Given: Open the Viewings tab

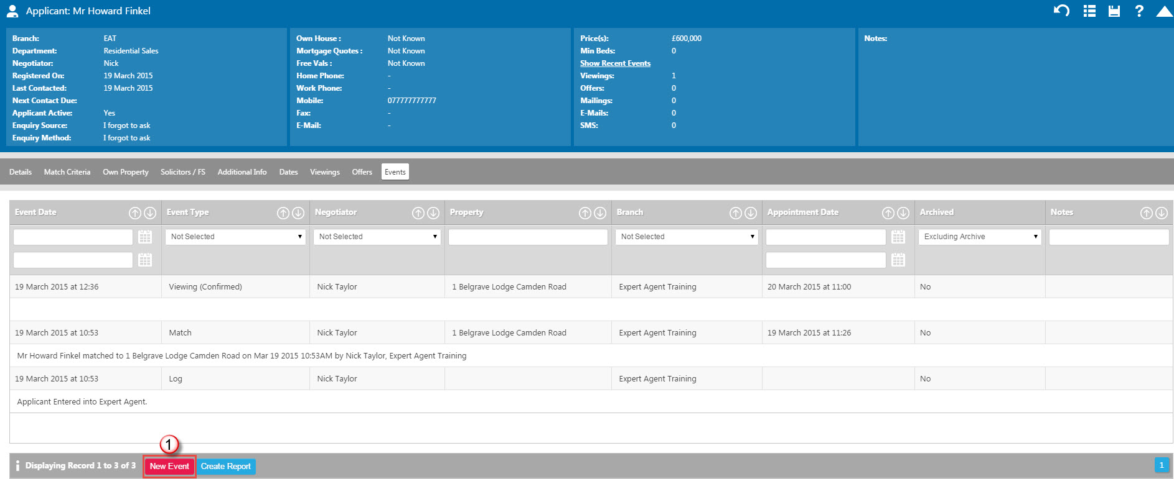Looking at the screenshot, I should coord(325,172).
